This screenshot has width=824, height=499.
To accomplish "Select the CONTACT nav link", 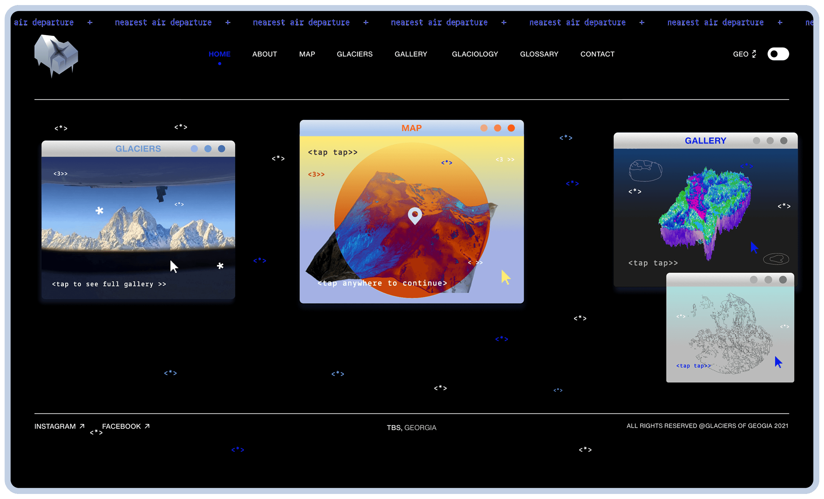I will coord(597,54).
